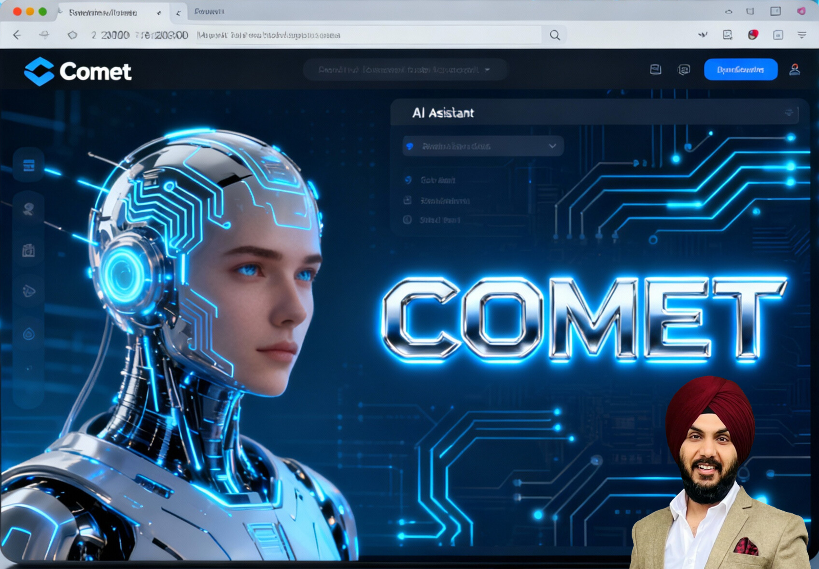Open the third icon in the left sidebar
This screenshot has width=819, height=569.
tap(29, 250)
